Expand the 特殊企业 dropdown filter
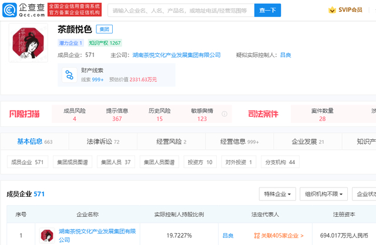The height and width of the screenshot is (245, 376). click(277, 194)
